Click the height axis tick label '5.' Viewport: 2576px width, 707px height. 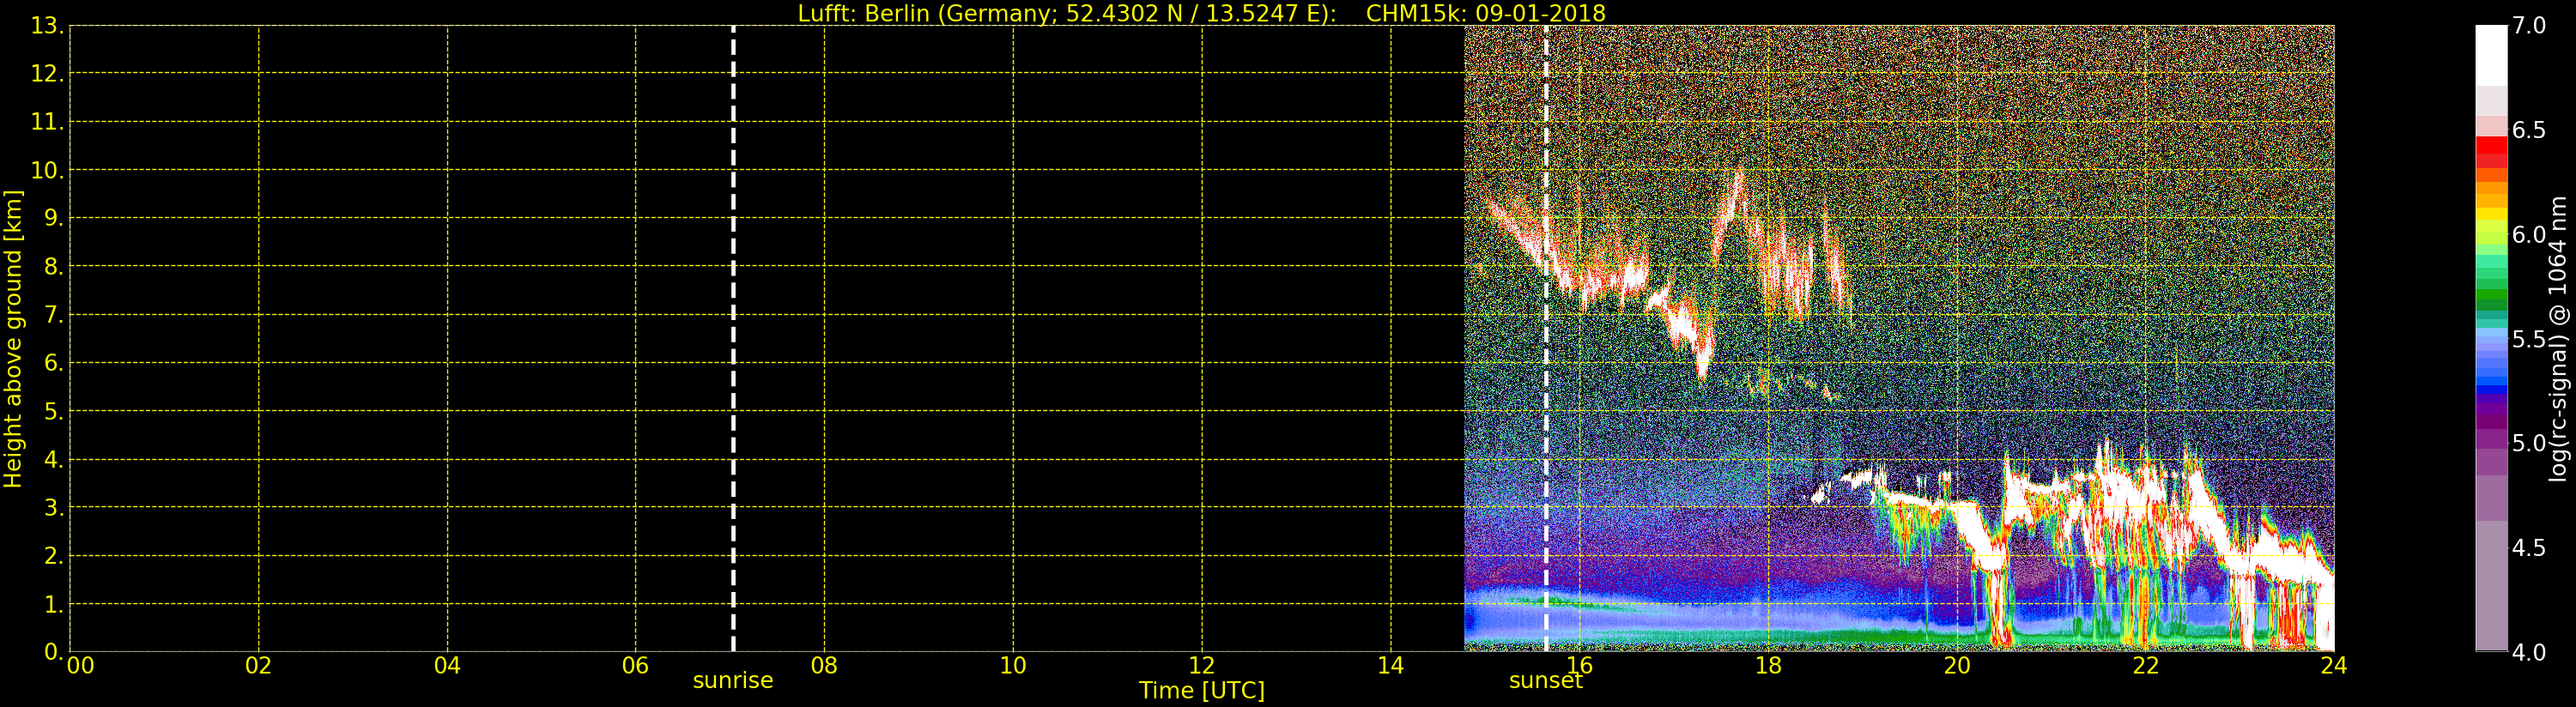point(54,411)
